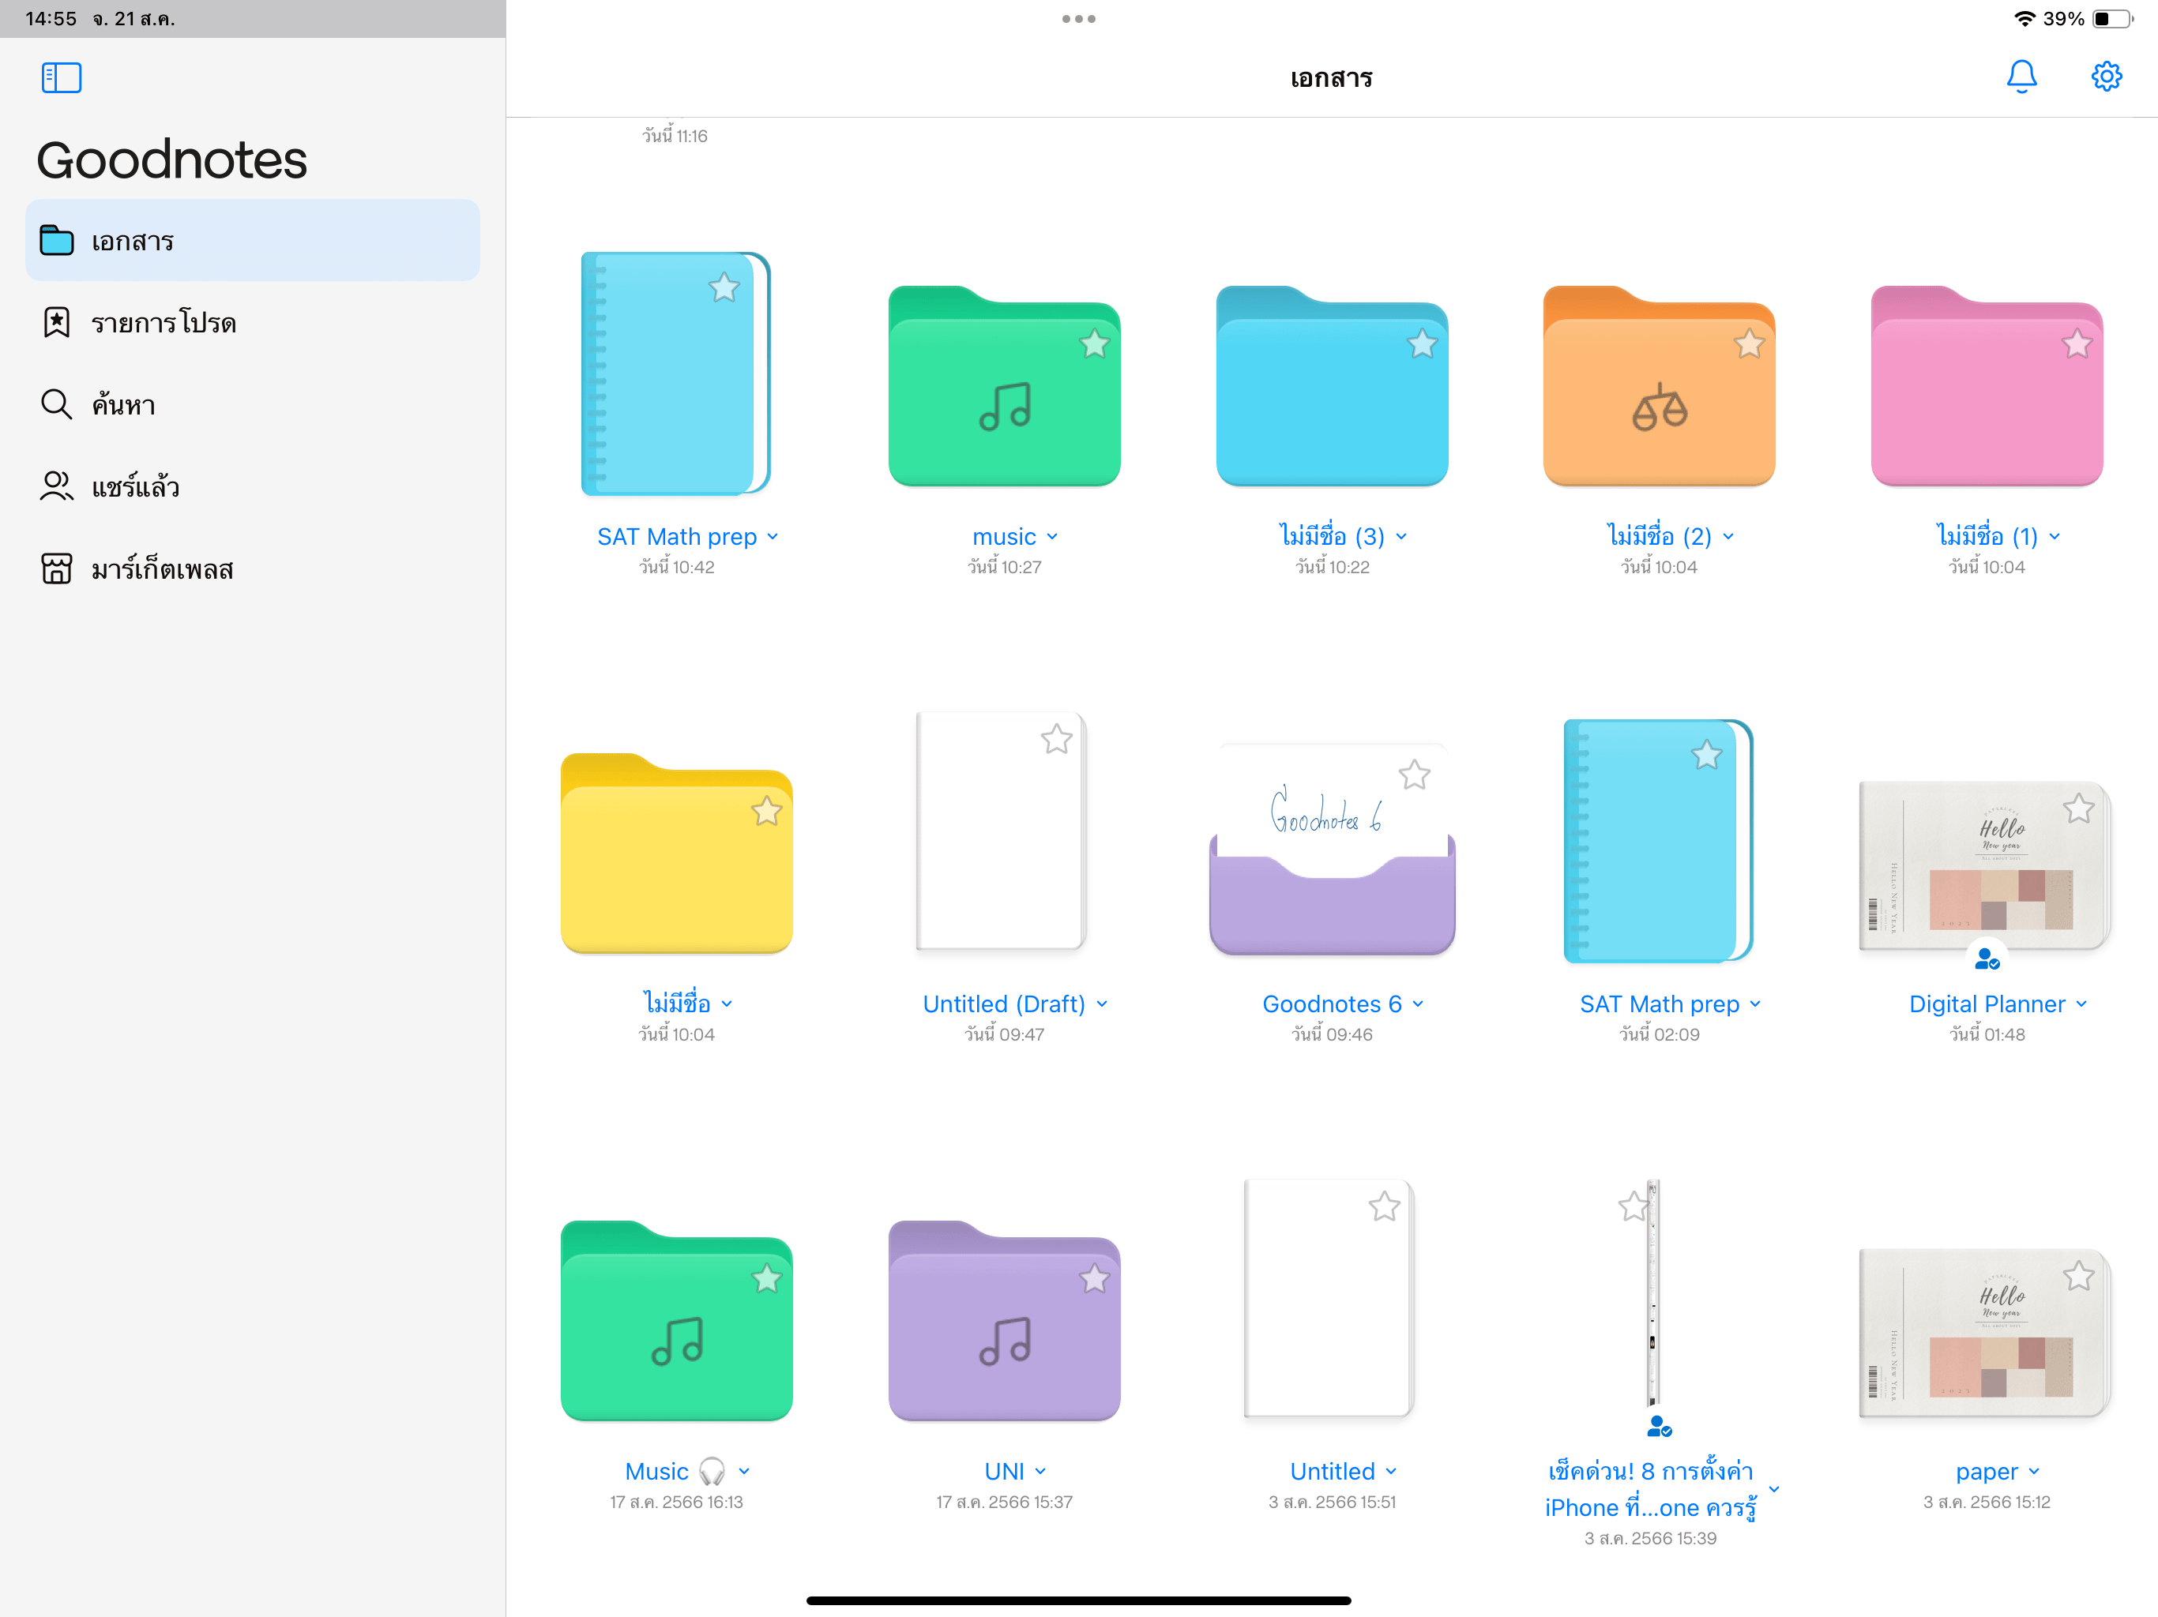Tap the three-dot multitasking indicator at top
Image resolution: width=2158 pixels, height=1617 pixels.
coord(1078,18)
